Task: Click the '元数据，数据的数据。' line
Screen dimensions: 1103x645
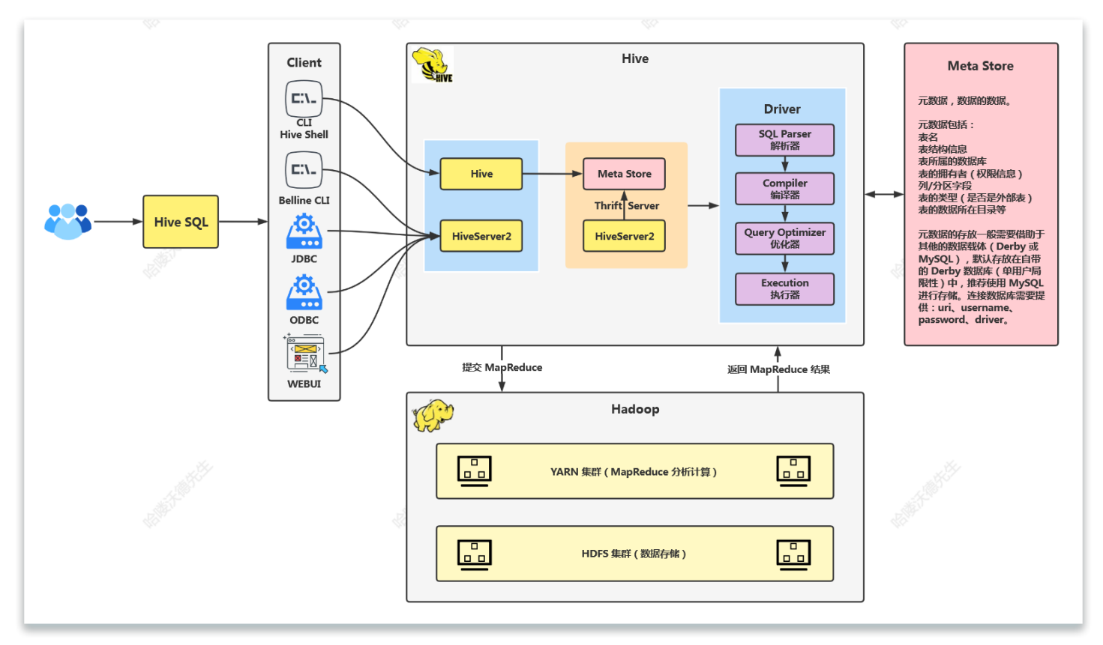Action: coord(966,100)
